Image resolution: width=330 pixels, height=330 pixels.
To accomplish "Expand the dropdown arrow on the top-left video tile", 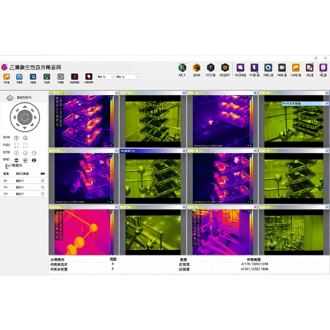I will click(x=116, y=93).
